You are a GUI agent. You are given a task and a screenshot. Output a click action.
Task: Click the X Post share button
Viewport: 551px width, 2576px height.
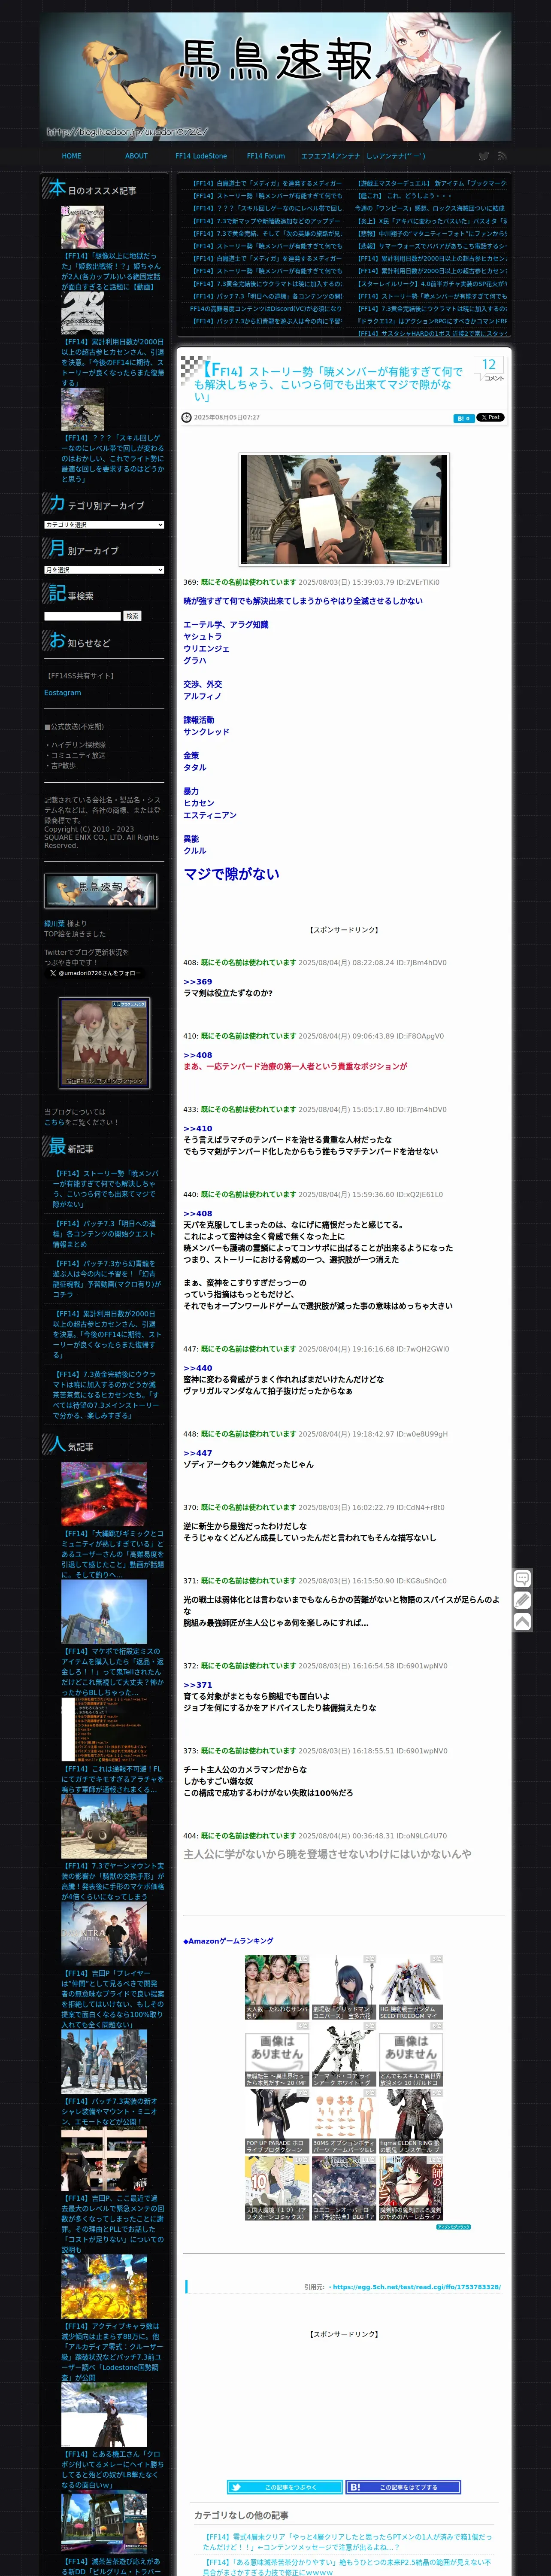coord(490,417)
